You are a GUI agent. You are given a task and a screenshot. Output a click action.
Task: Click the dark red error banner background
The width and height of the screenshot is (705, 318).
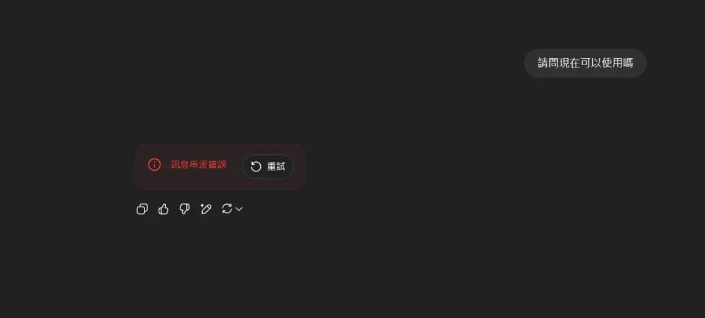220,183
